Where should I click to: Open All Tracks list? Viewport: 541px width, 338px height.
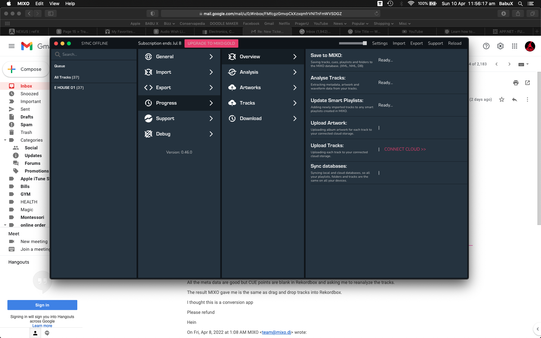click(67, 77)
